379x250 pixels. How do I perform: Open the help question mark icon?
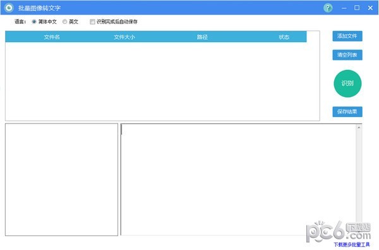click(328, 8)
